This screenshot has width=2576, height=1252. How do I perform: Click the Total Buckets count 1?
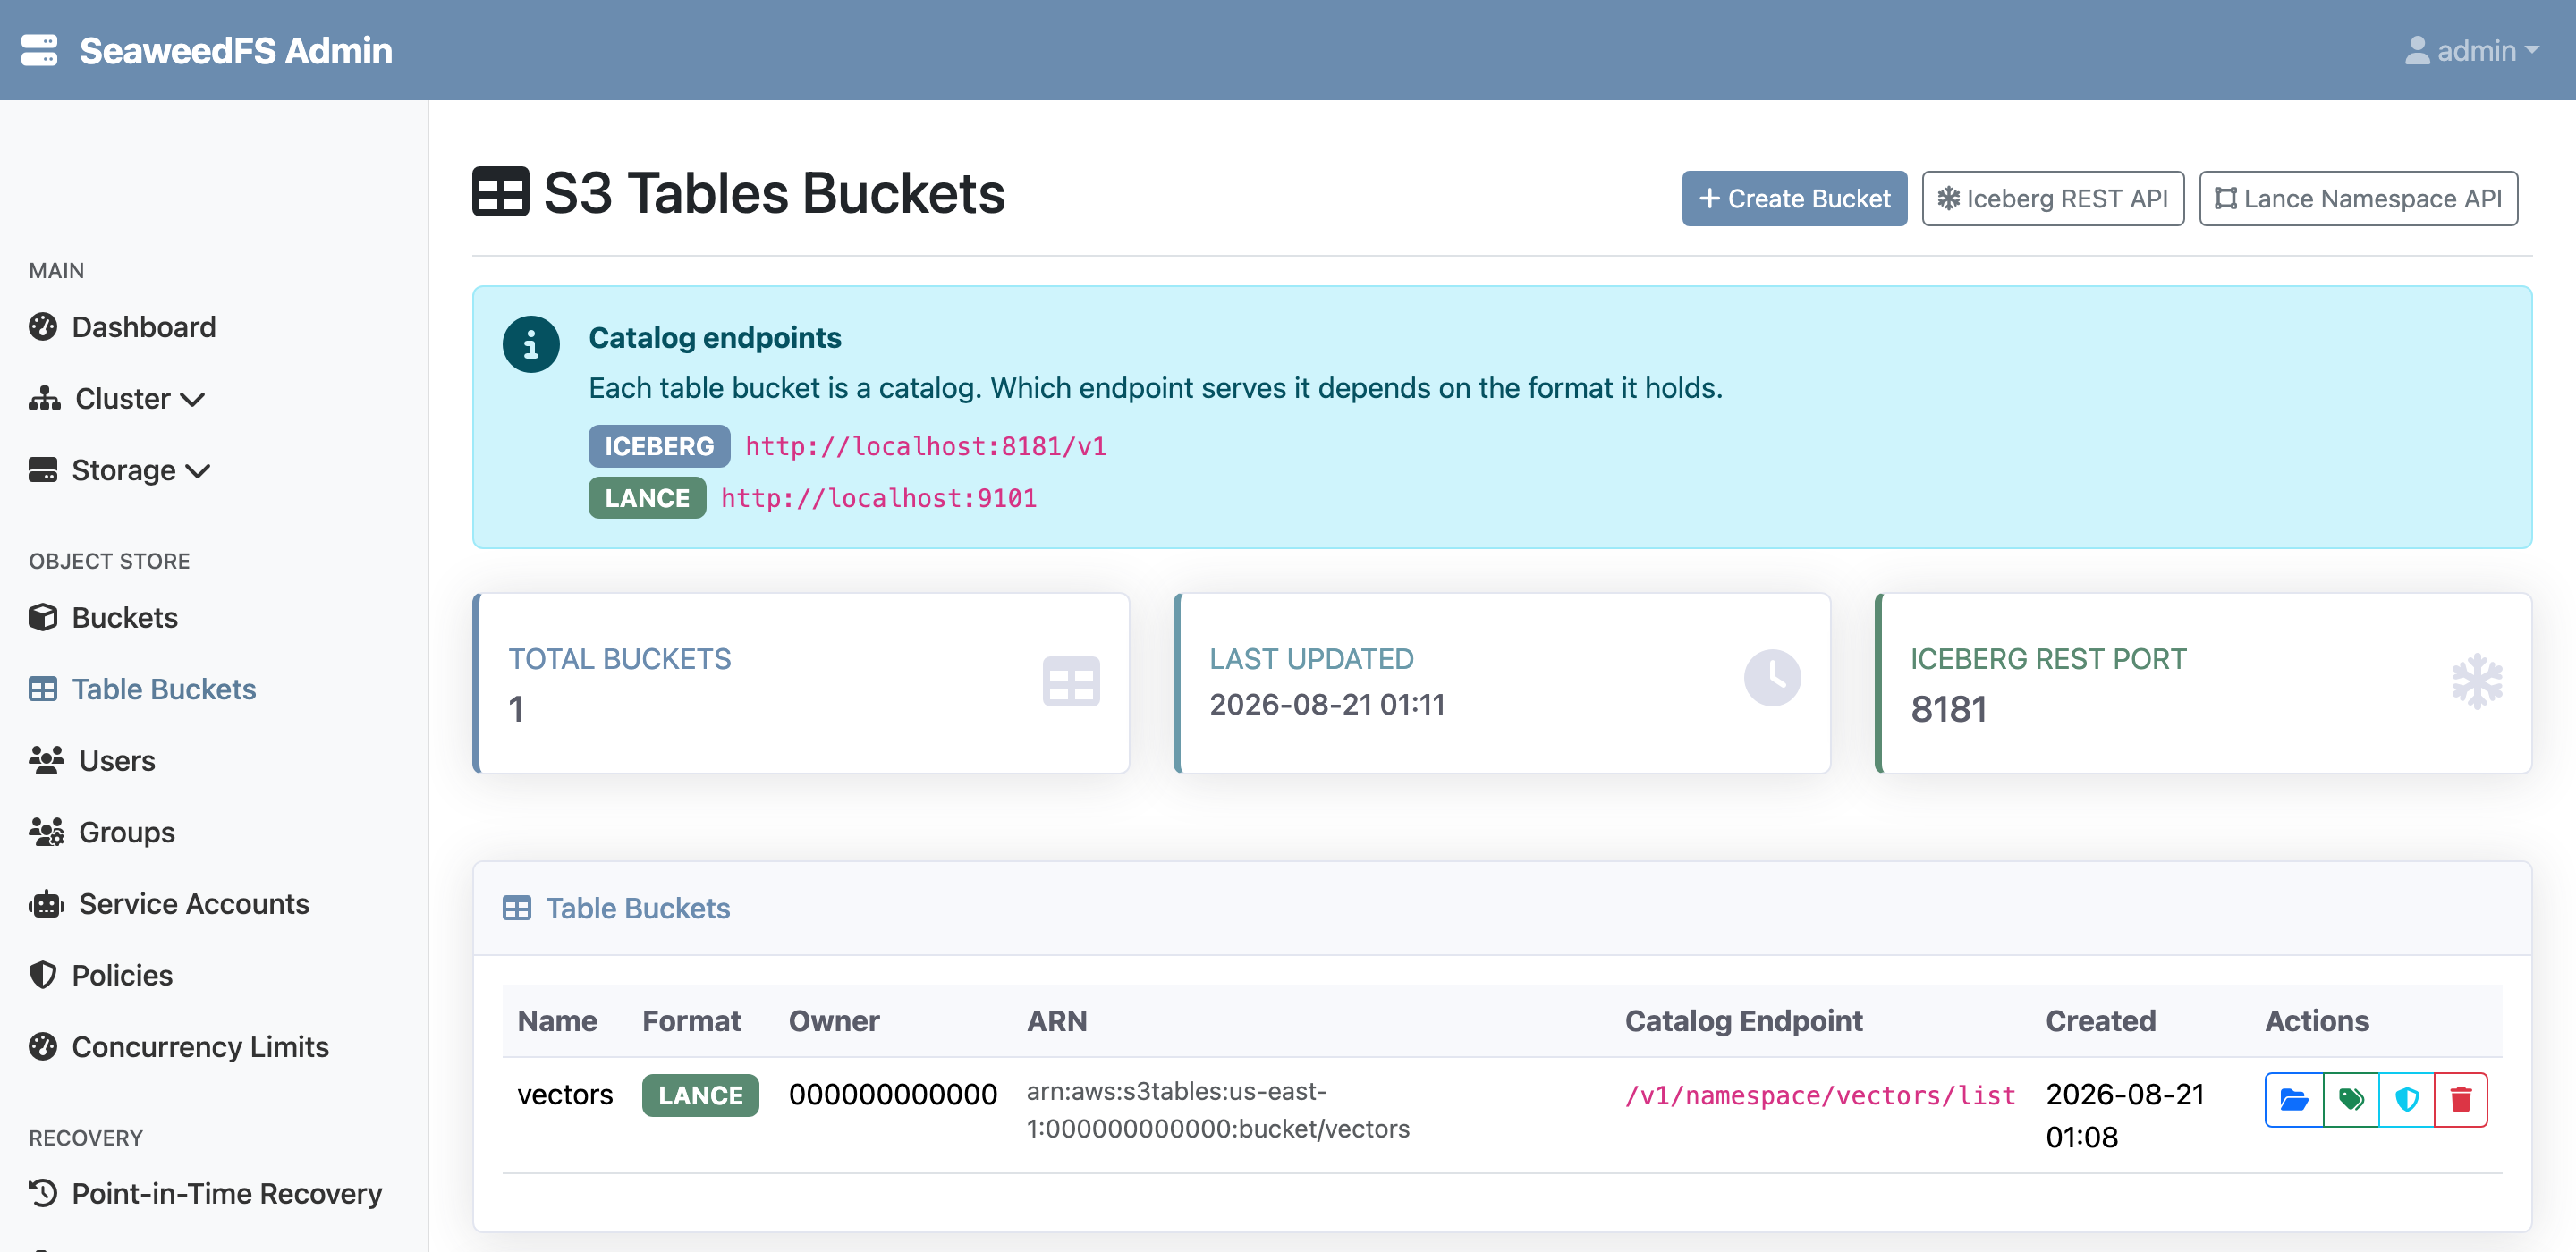[x=516, y=708]
